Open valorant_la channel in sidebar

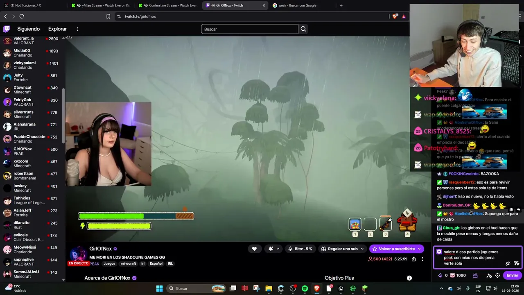click(32, 41)
